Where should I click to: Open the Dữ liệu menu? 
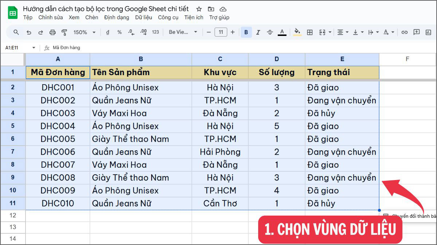pos(143,17)
